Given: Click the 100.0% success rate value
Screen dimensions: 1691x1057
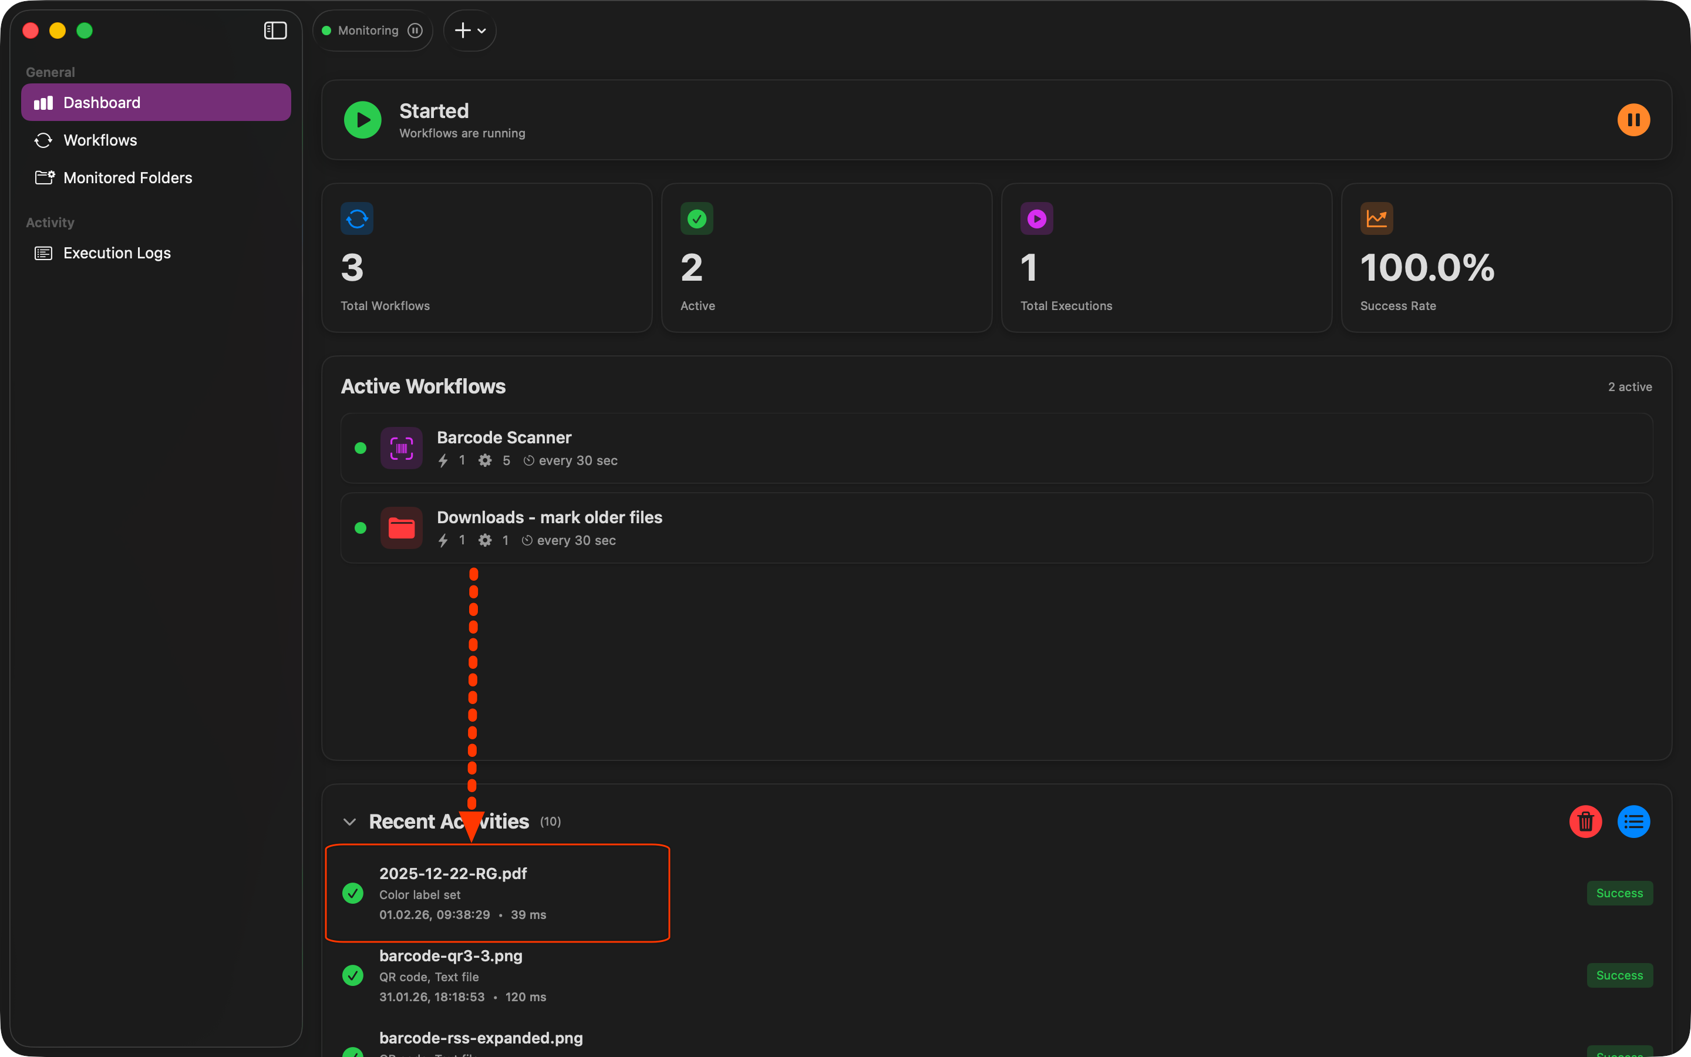Looking at the screenshot, I should [x=1427, y=268].
